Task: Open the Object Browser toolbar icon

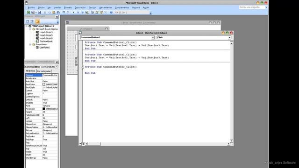Action: click(x=101, y=13)
